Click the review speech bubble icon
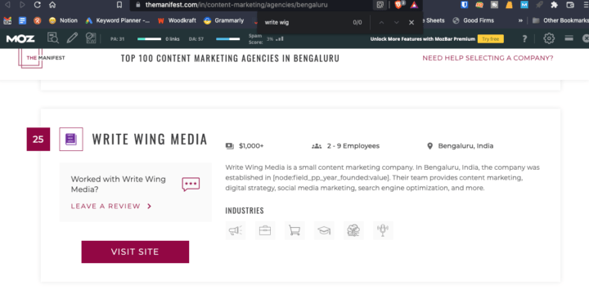 (x=191, y=184)
